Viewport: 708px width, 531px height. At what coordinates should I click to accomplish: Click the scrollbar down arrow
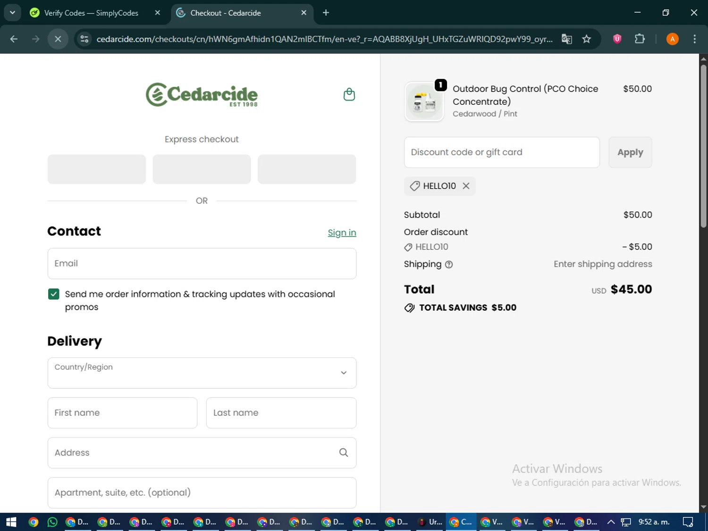[703, 507]
